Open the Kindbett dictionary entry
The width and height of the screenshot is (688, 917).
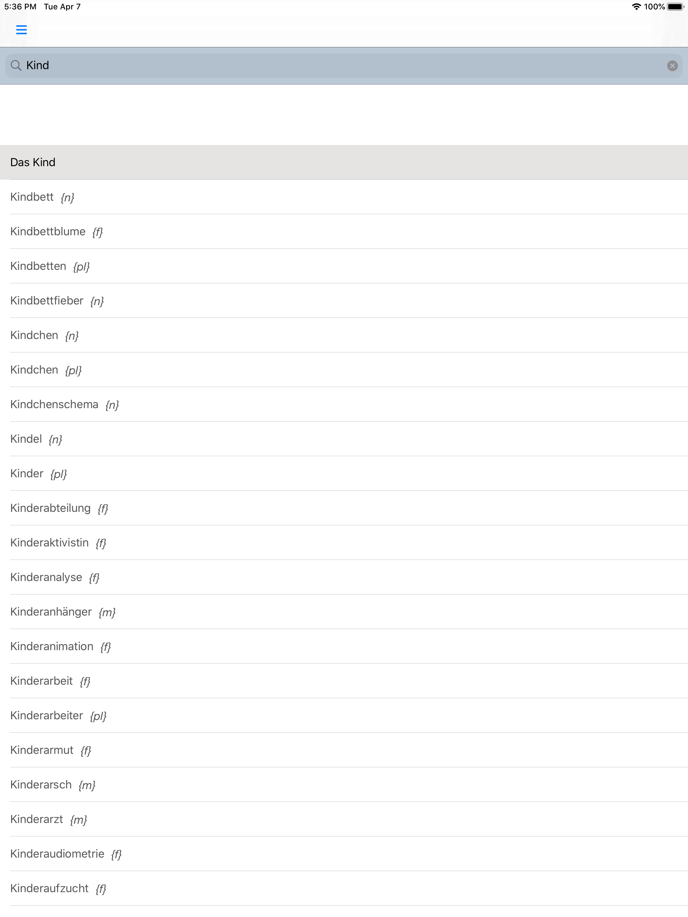32,197
